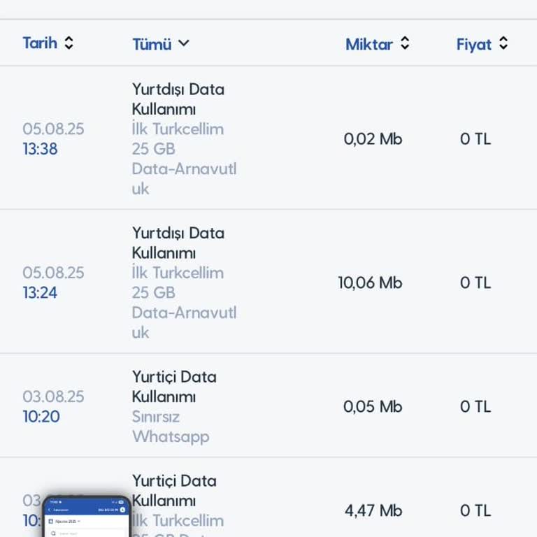Click the Yurtiçi Data Kullanımı Whatsapp title
The height and width of the screenshot is (537, 537).
(174, 387)
